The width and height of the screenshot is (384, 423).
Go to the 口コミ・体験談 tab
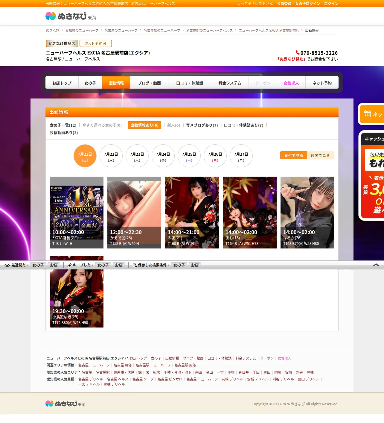click(190, 83)
